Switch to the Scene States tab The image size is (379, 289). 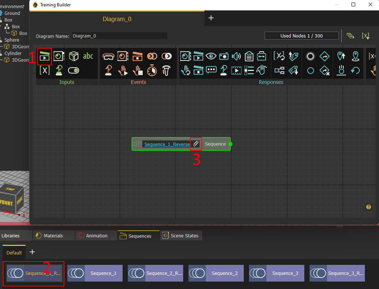pos(181,236)
